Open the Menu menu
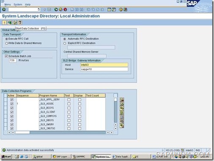The width and height of the screenshot is (214, 161). click(x=8, y=5)
